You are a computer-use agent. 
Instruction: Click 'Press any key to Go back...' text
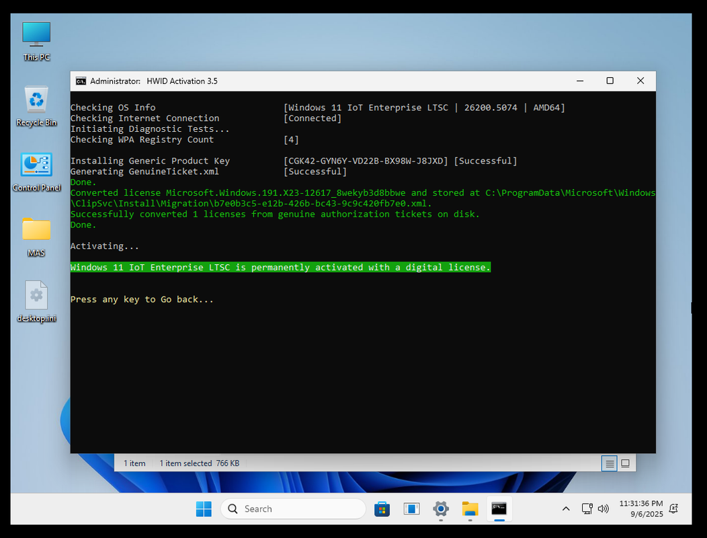142,299
